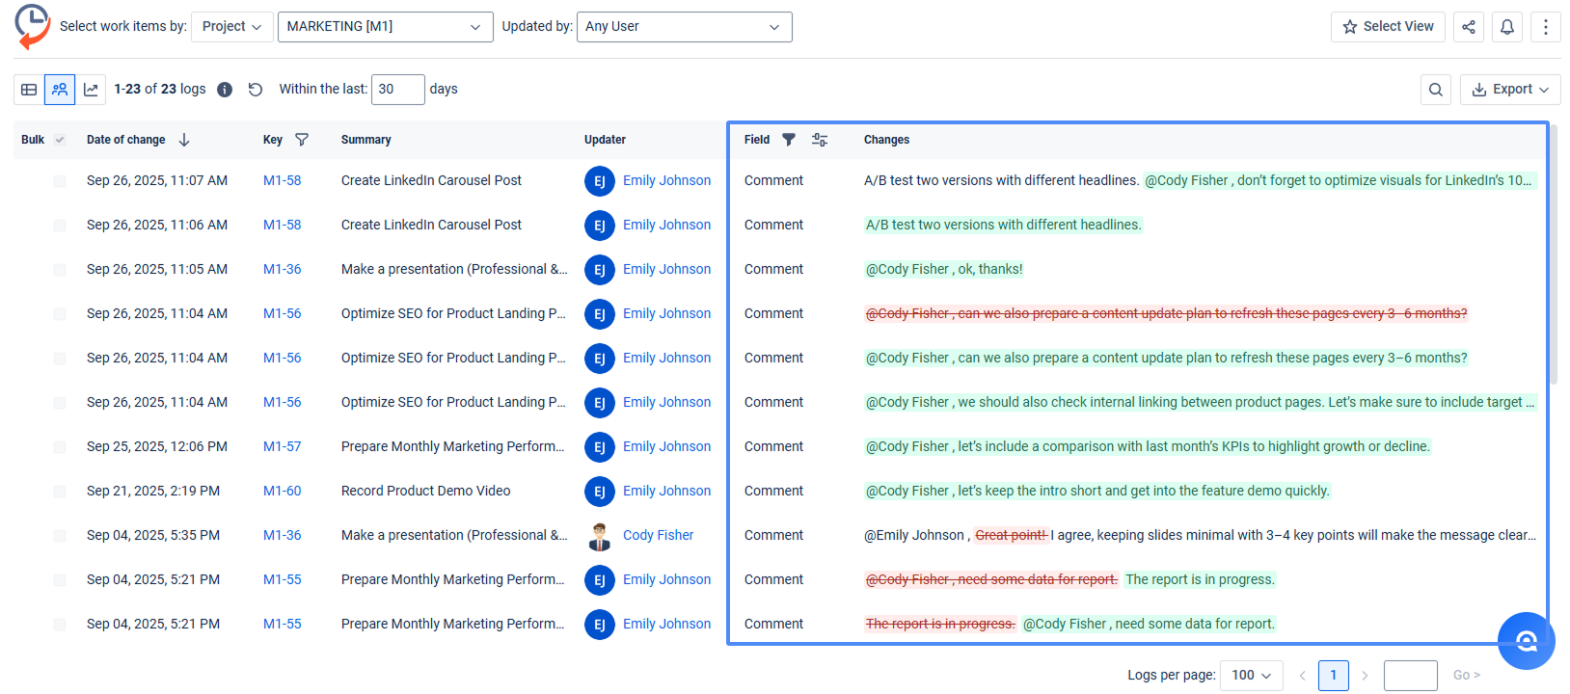Open notifications bell
1570x694 pixels.
pyautogui.click(x=1506, y=27)
